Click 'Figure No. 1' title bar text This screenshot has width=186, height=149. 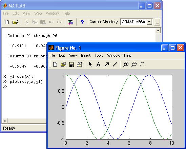pyautogui.click(x=68, y=48)
